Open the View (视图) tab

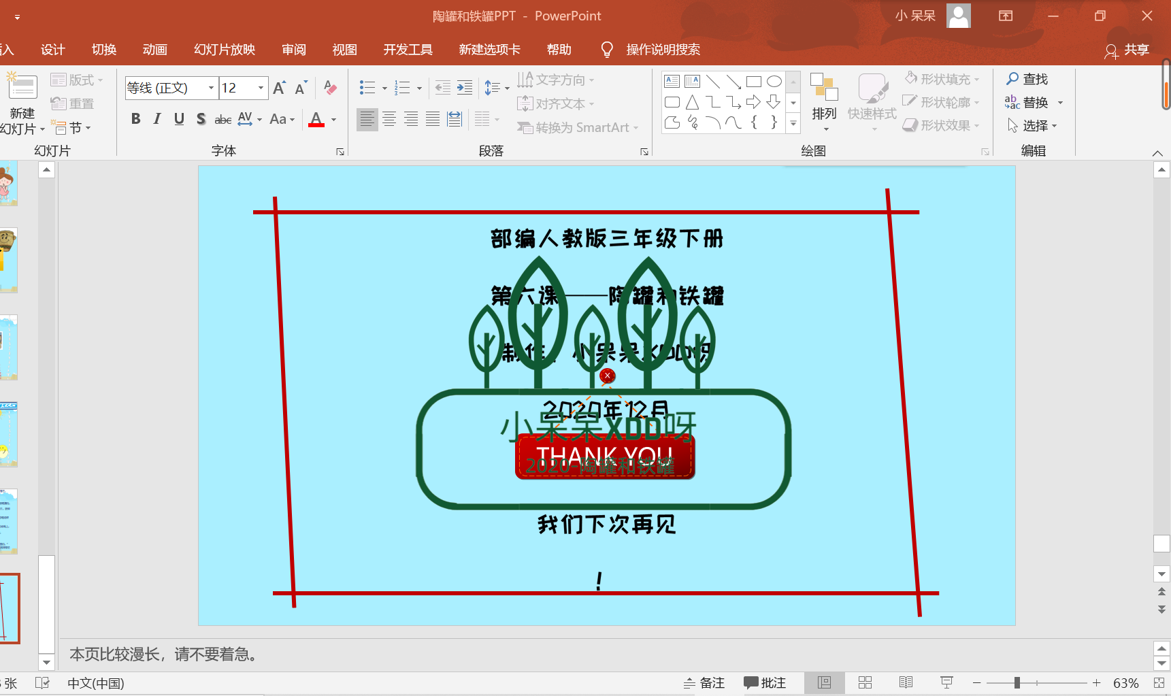click(345, 50)
